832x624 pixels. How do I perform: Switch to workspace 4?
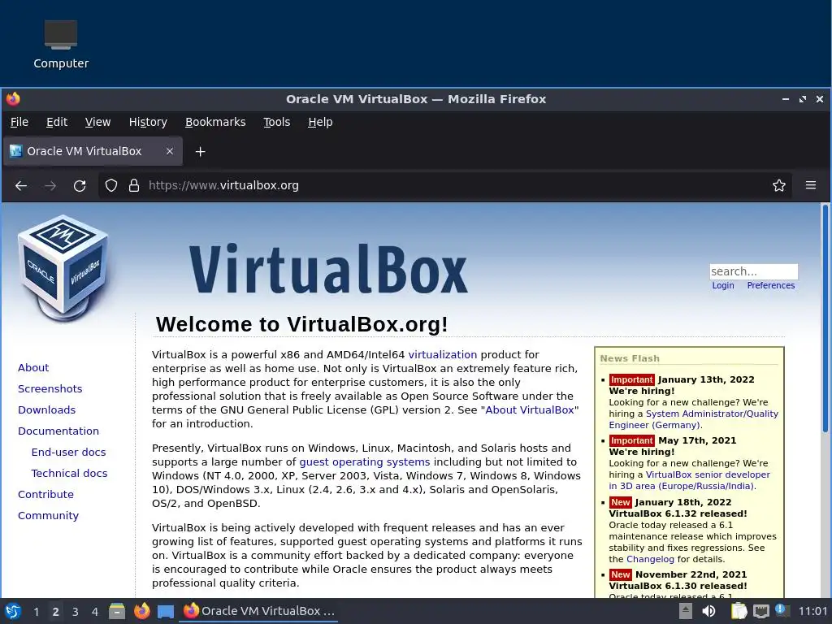click(x=95, y=612)
